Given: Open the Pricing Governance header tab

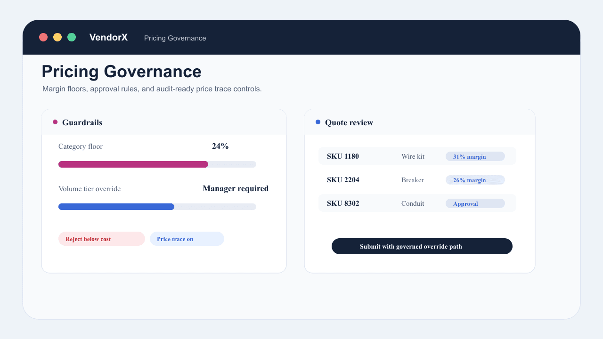Looking at the screenshot, I should [x=175, y=38].
